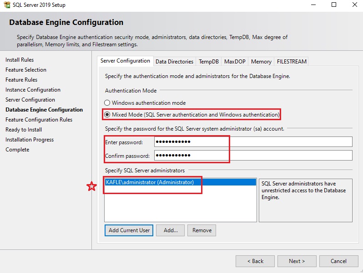The height and width of the screenshot is (273, 363).
Task: Click Instance Configuration step in sidebar
Action: 33,90
